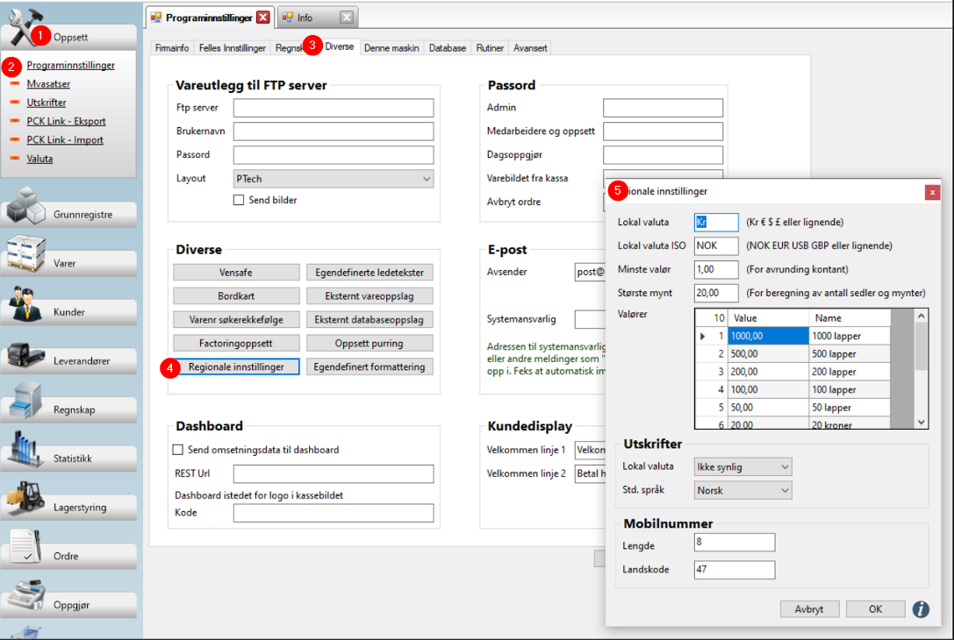The image size is (954, 640).
Task: Switch to the Avansert tab
Action: 530,48
